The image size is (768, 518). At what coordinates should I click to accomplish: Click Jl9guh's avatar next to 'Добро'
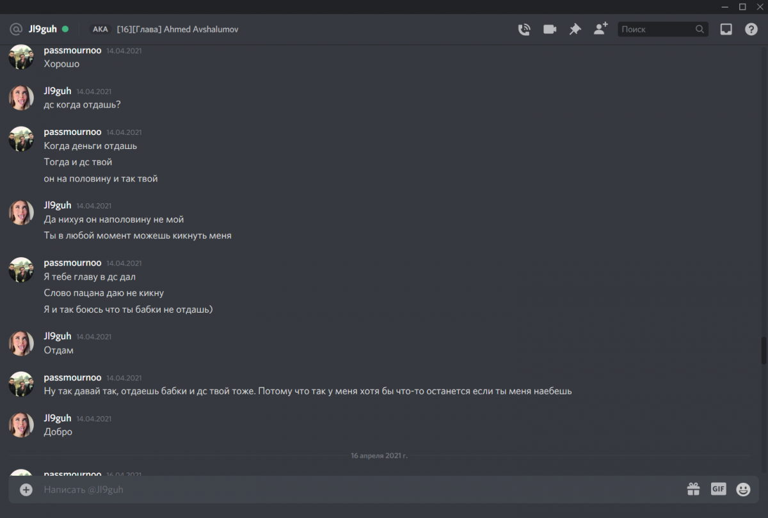[x=21, y=425]
